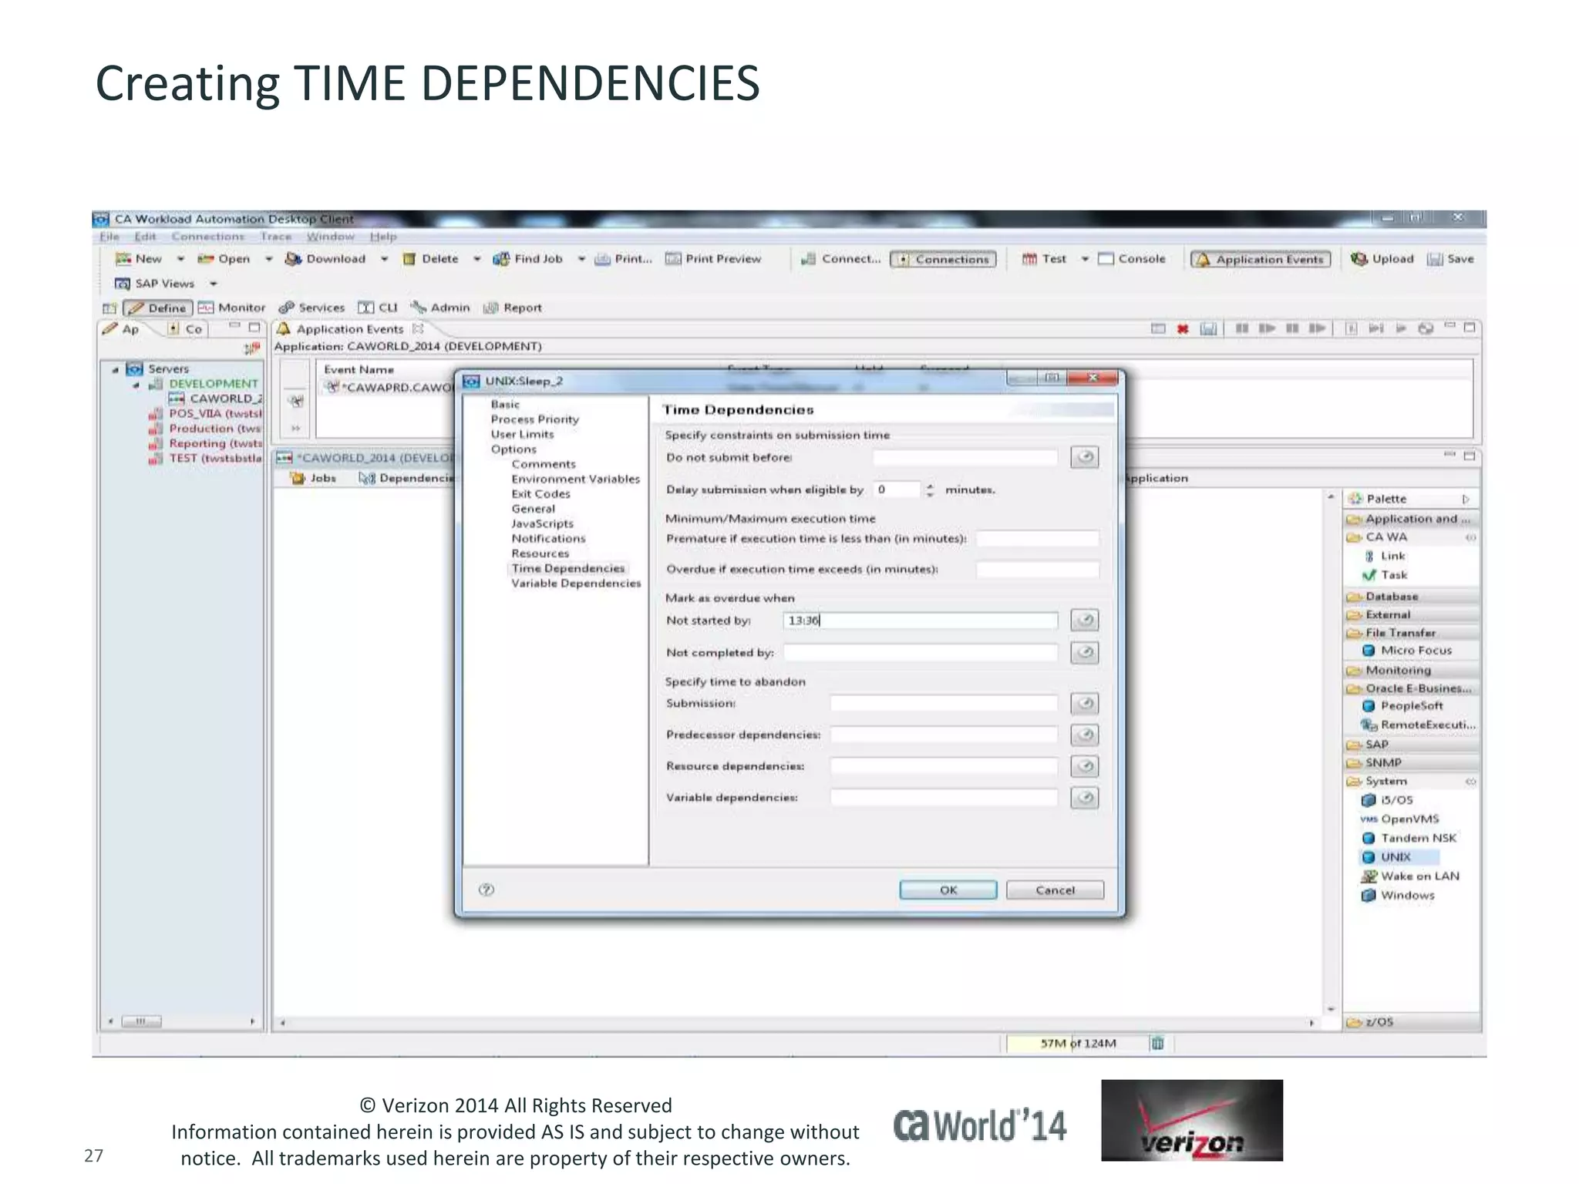
Task: Click clock icon beside Not started by
Action: pyautogui.click(x=1085, y=620)
